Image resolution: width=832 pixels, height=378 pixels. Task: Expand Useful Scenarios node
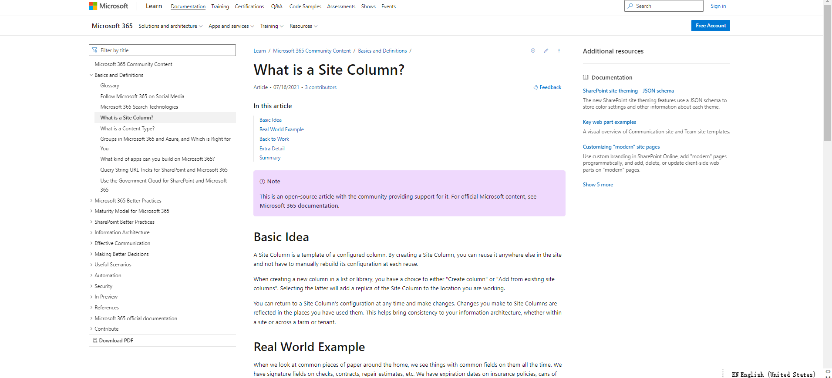click(x=91, y=265)
